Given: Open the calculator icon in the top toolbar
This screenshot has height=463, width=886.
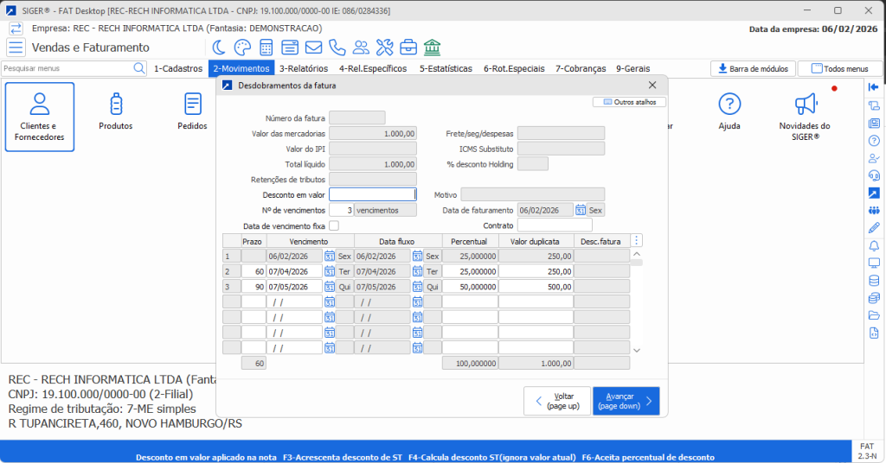Looking at the screenshot, I should [266, 48].
